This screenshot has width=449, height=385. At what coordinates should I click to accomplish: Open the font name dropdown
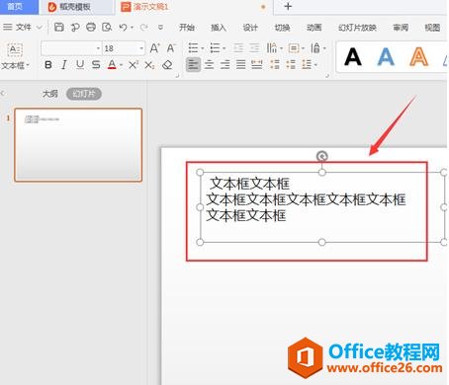click(x=98, y=48)
